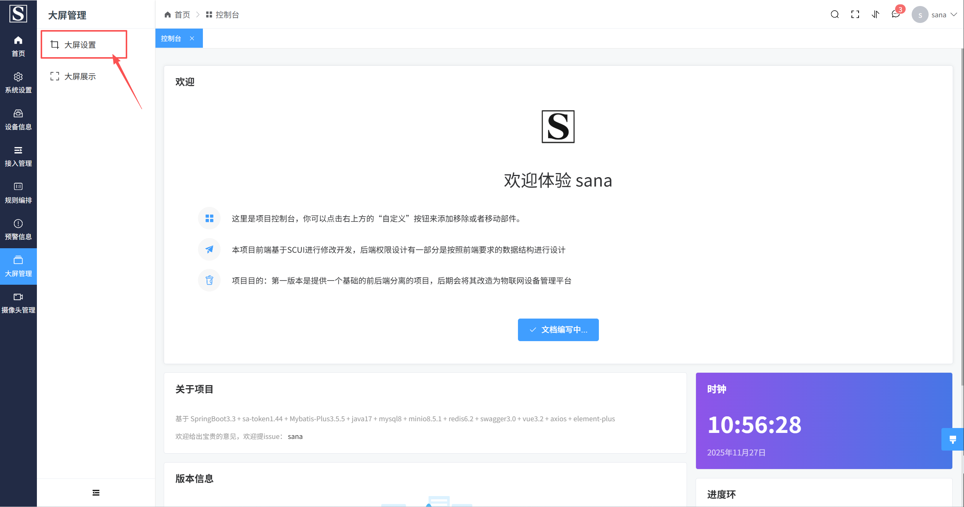The height and width of the screenshot is (507, 964).
Task: Collapse the submenu with bottom toggle icon
Action: [96, 493]
